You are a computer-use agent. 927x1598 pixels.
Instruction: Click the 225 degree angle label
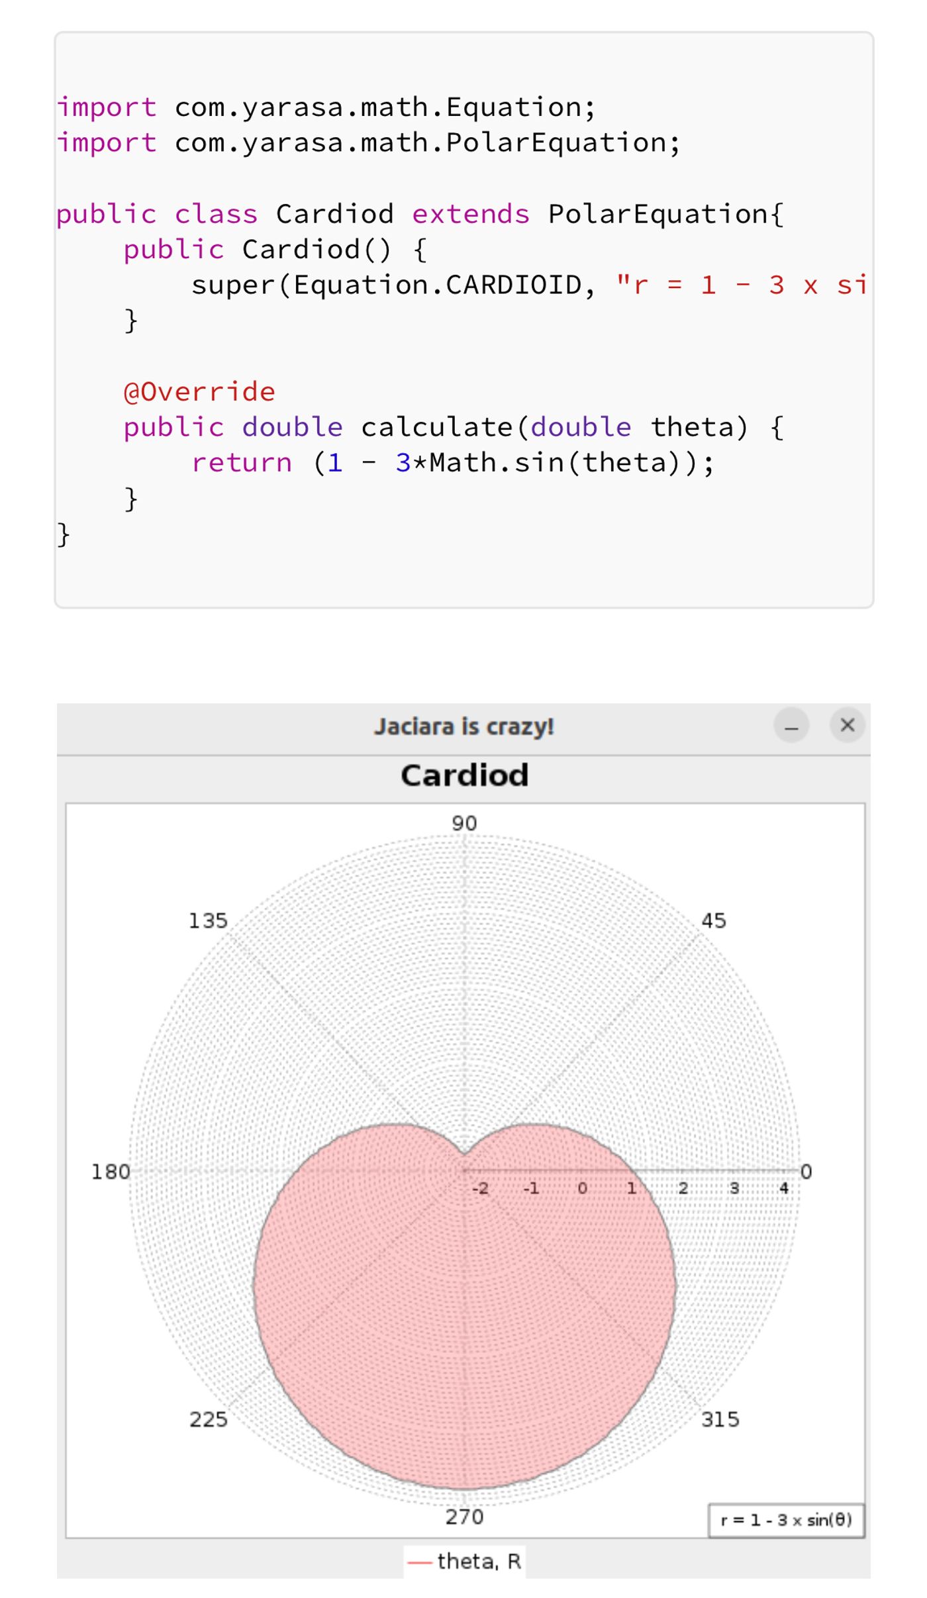pyautogui.click(x=208, y=1419)
